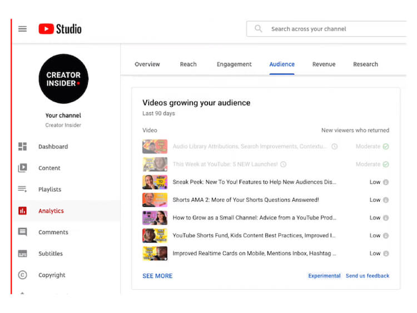
Task: Click info icon on YouTube Shorts Fund row
Action: [386, 236]
